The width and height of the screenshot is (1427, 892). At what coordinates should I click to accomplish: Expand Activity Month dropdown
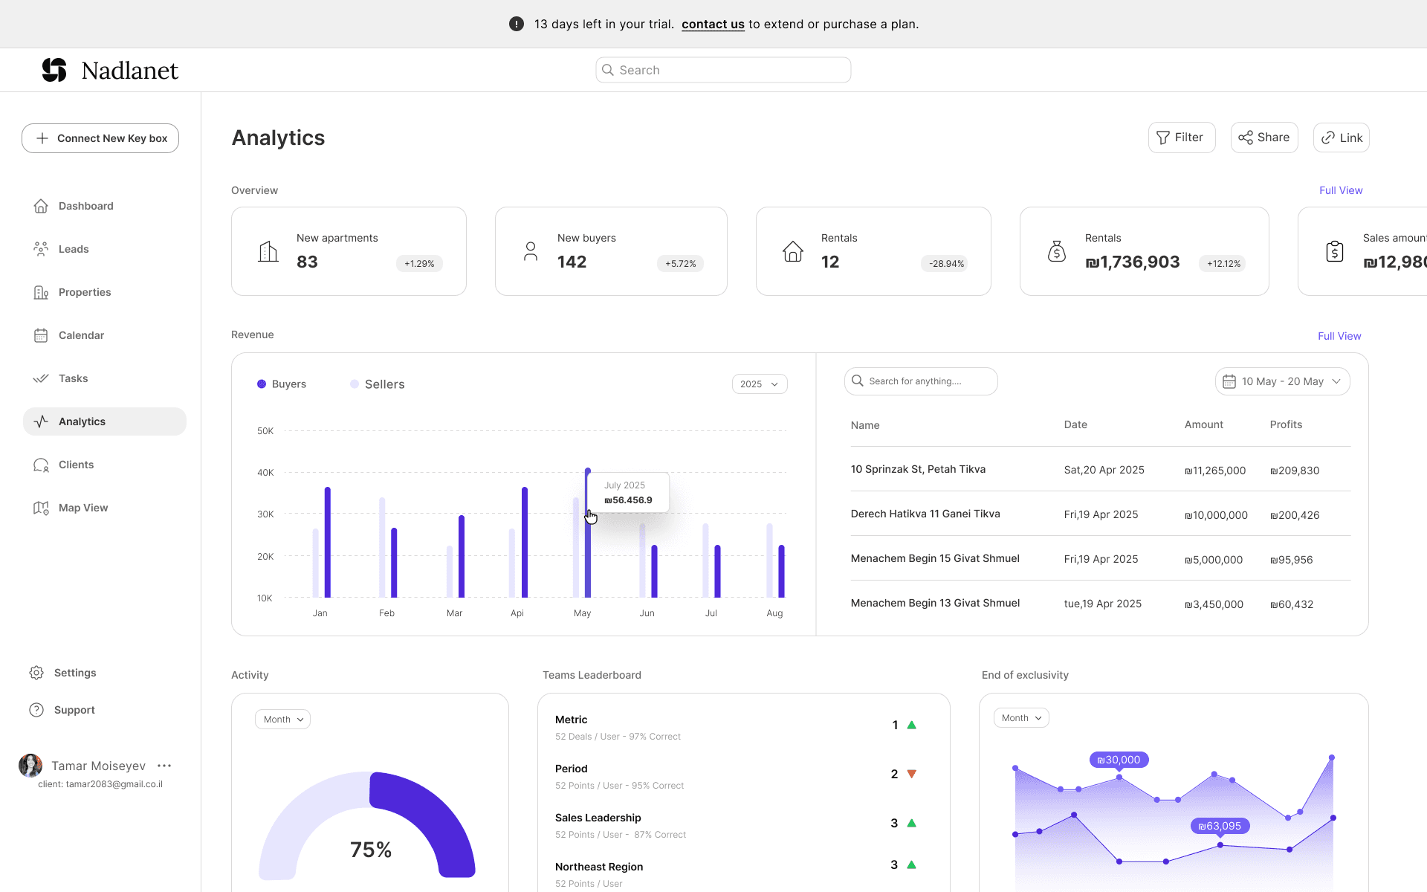pos(282,720)
